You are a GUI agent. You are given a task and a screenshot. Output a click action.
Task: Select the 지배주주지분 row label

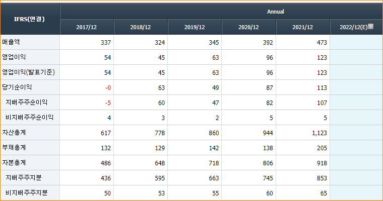[x=24, y=178]
